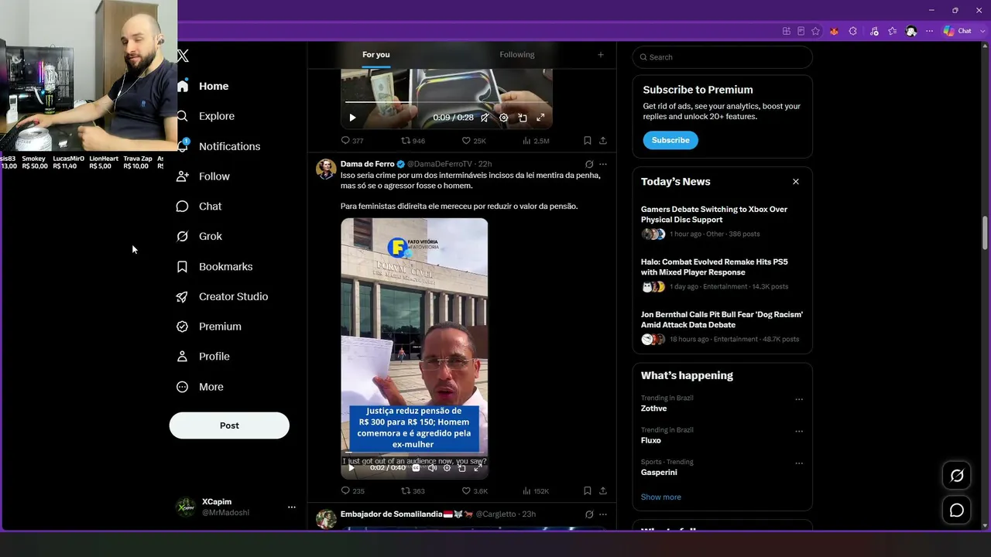The width and height of the screenshot is (991, 557).
Task: Open Creator Studio
Action: point(222,296)
